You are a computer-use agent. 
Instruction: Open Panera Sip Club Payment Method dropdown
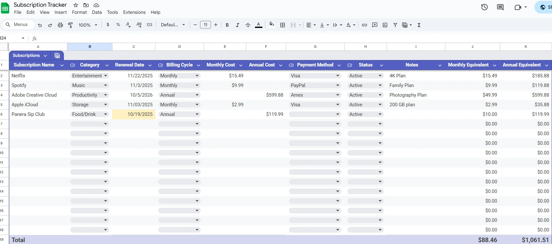coord(338,114)
